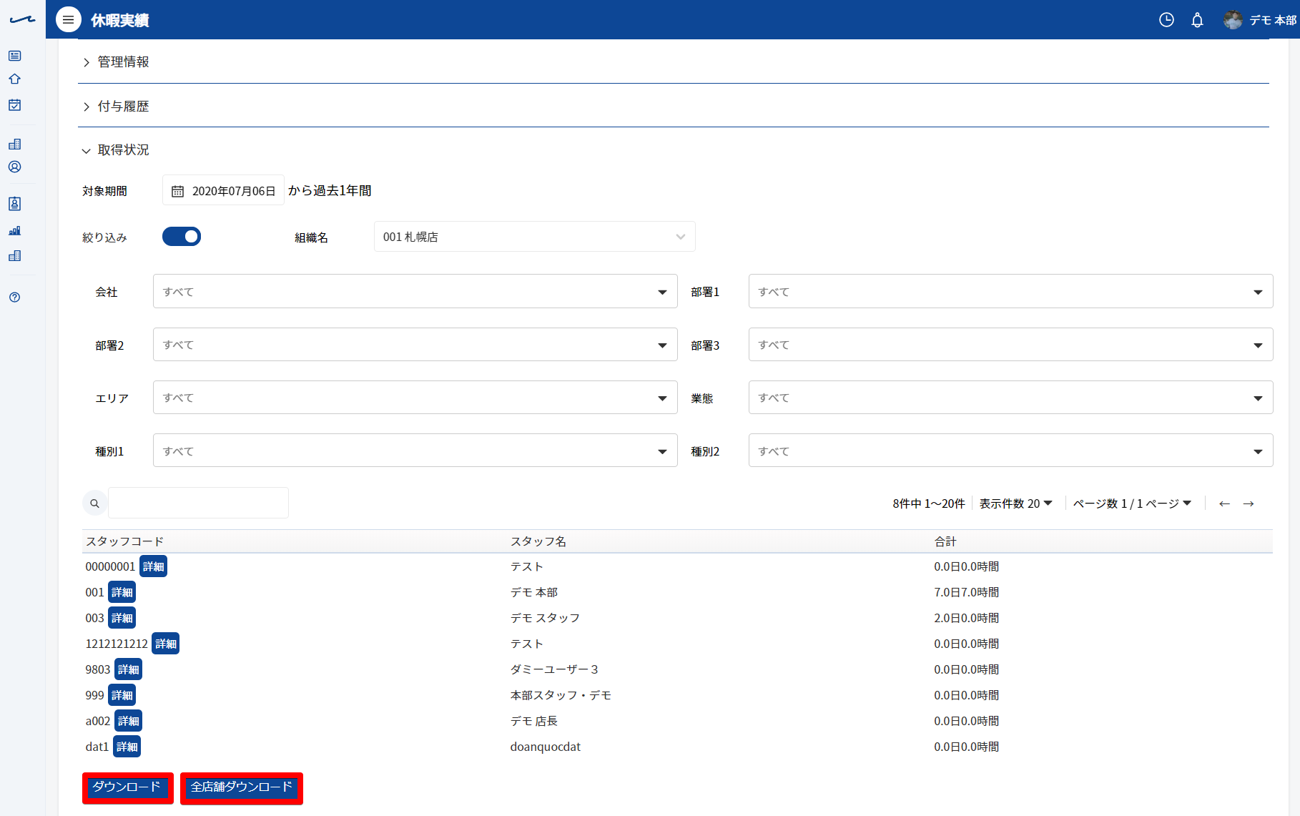Screen dimensions: 1300x816
Task: Open the hamburger menu button
Action: click(68, 20)
